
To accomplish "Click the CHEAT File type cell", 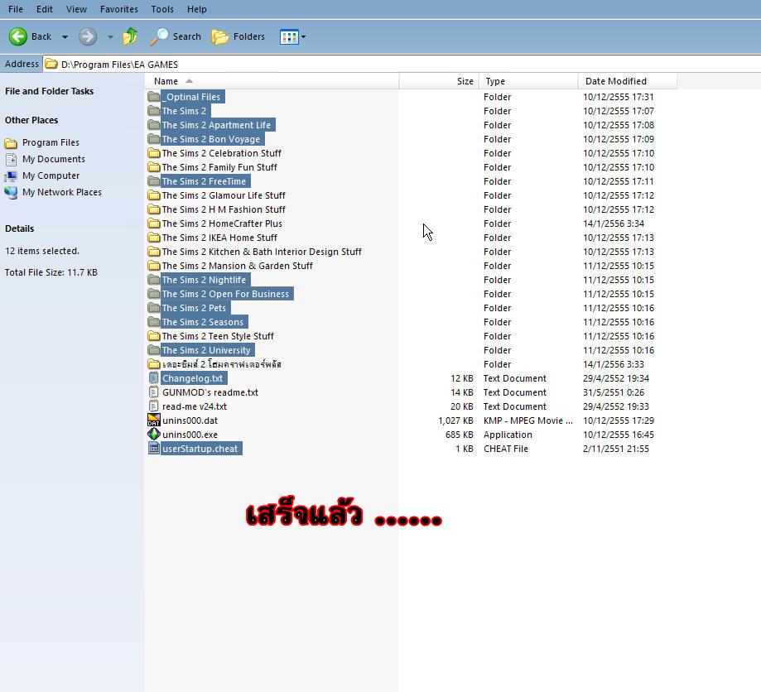I will (506, 449).
